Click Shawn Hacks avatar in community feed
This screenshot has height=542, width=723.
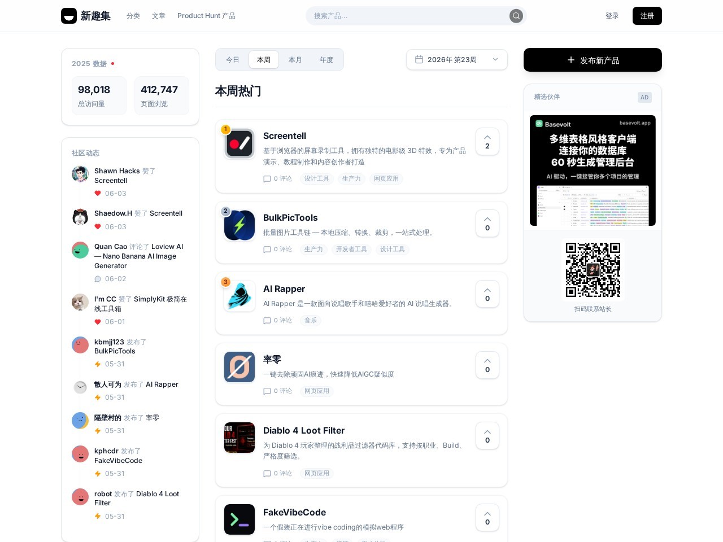pyautogui.click(x=80, y=174)
